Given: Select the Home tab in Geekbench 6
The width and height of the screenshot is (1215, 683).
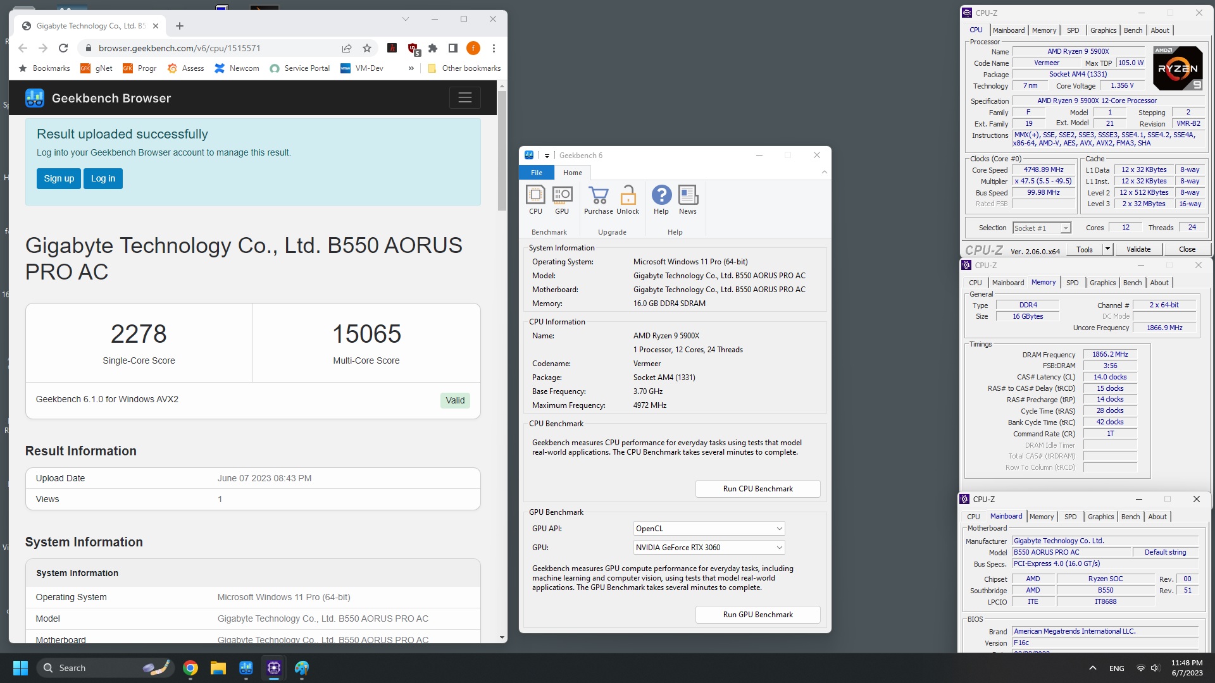Looking at the screenshot, I should point(573,173).
